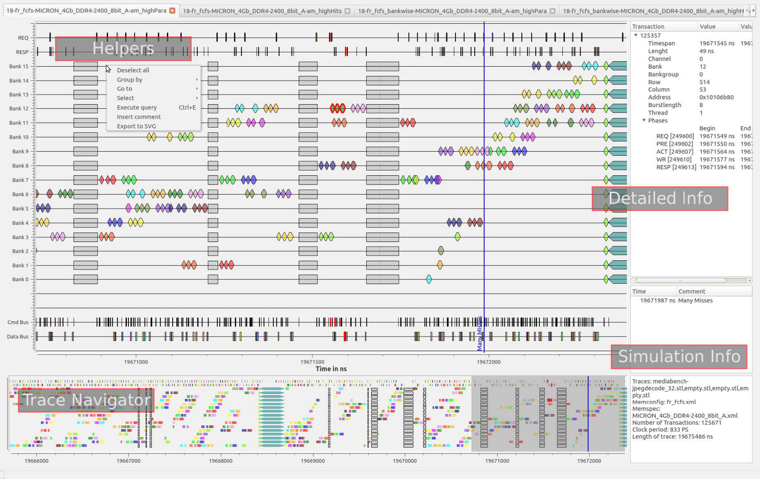This screenshot has height=479, width=760.
Task: Collapse transaction 125357 in Detailed Info
Action: tap(636, 35)
